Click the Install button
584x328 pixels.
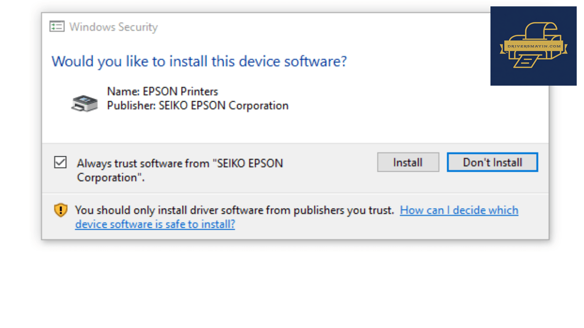[x=408, y=162]
